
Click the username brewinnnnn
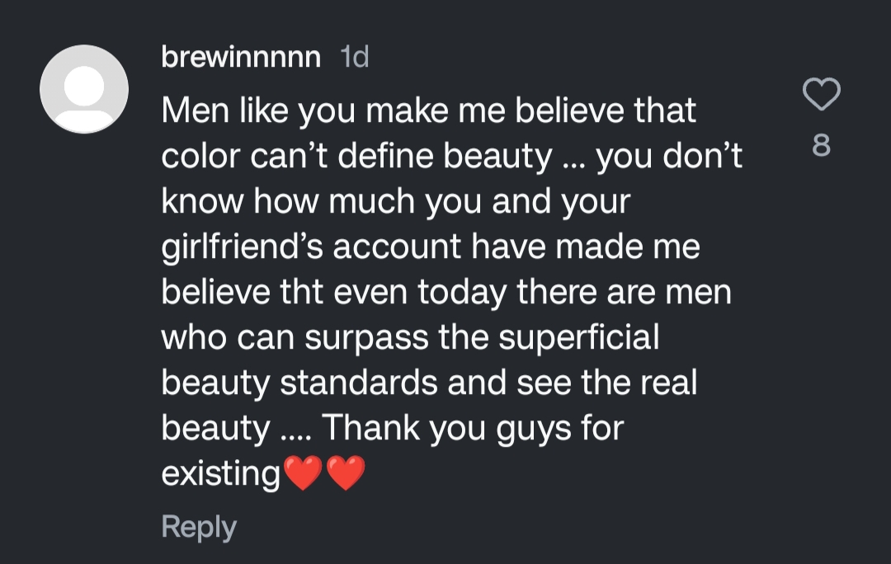[241, 58]
